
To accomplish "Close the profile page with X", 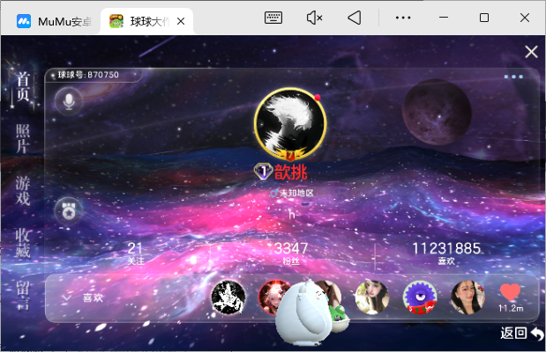I will (531, 52).
